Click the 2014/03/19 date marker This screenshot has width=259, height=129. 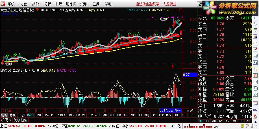point(170,110)
